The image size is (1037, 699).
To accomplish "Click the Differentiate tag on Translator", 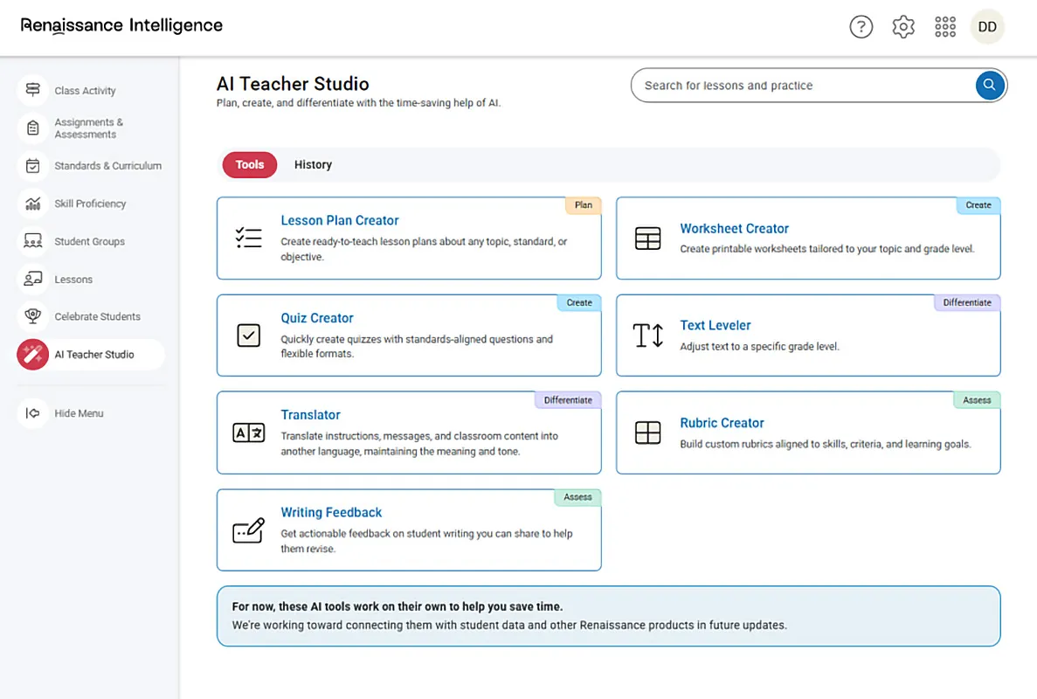I will click(568, 400).
